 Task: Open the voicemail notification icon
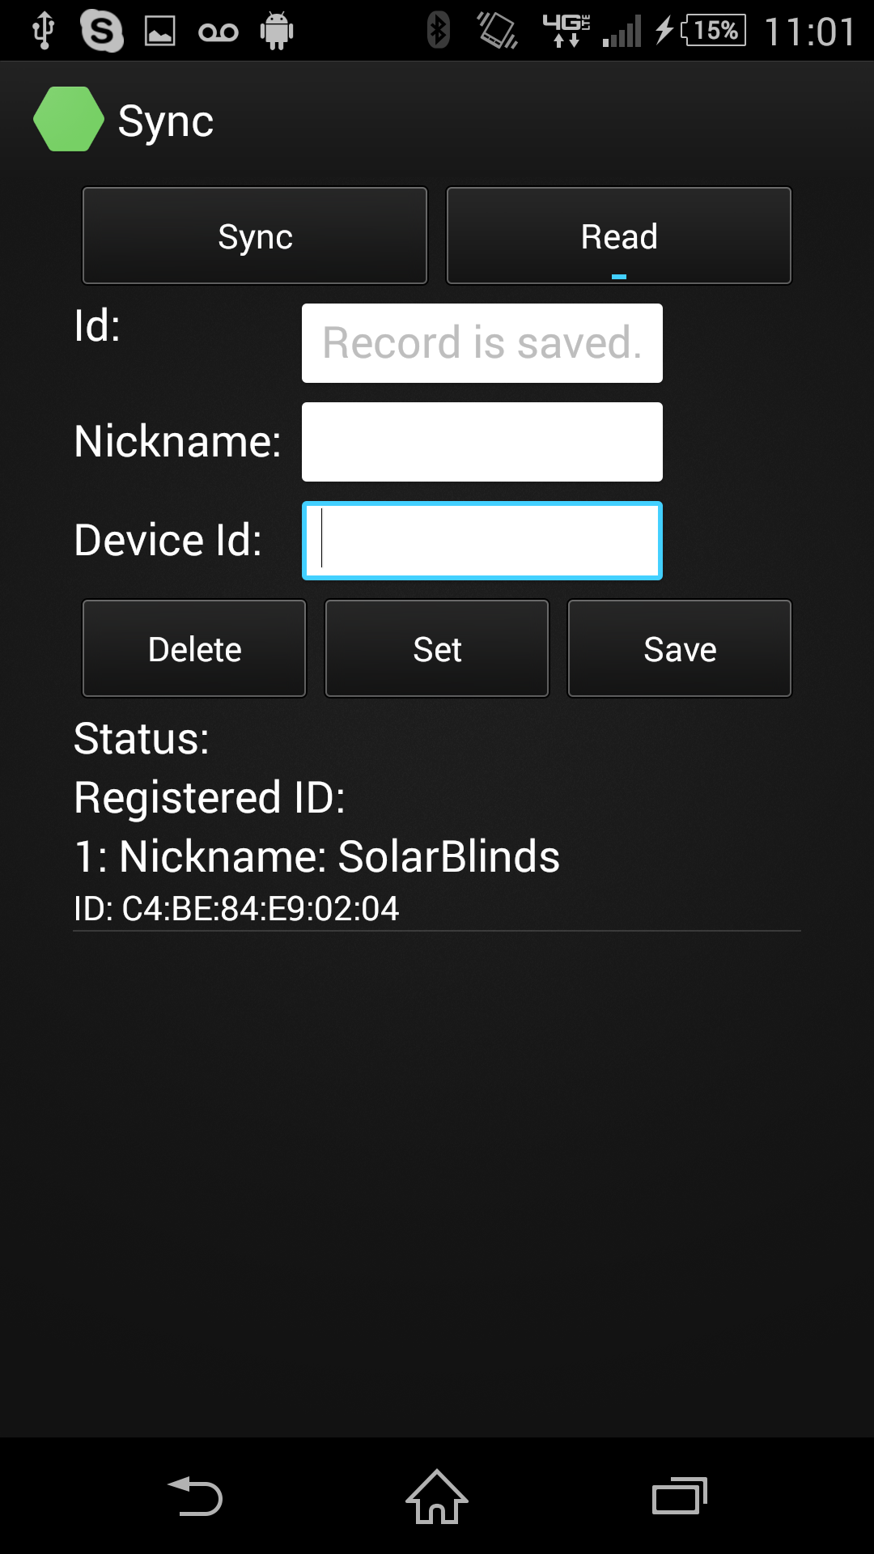[x=218, y=32]
